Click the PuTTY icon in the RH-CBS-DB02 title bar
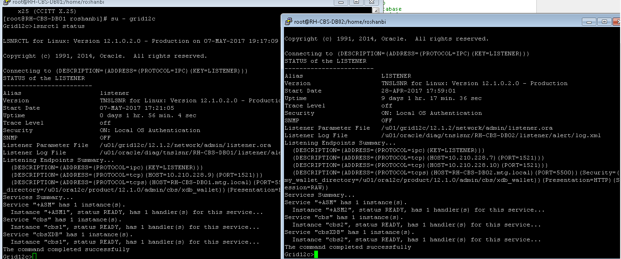 tap(288, 21)
